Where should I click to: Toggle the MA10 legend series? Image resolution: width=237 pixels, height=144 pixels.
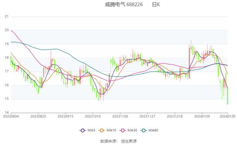pyautogui.click(x=107, y=130)
